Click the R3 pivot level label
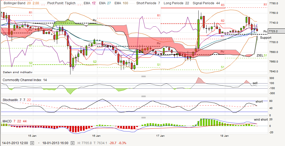 223,5
